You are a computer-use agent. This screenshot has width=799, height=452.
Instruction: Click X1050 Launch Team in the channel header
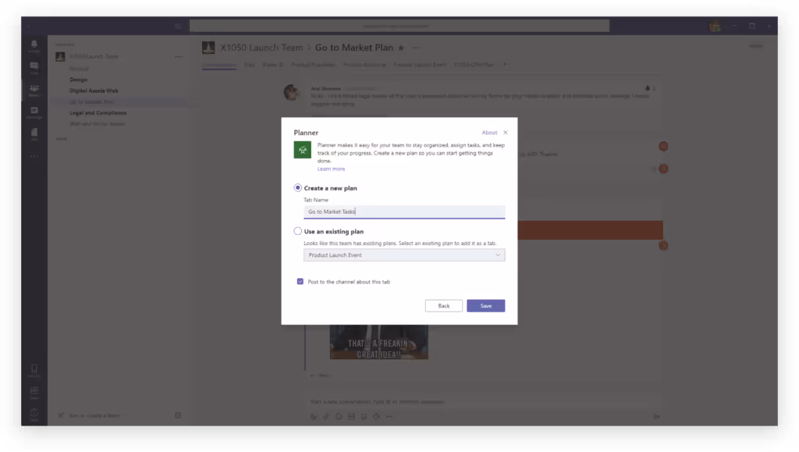pos(262,48)
